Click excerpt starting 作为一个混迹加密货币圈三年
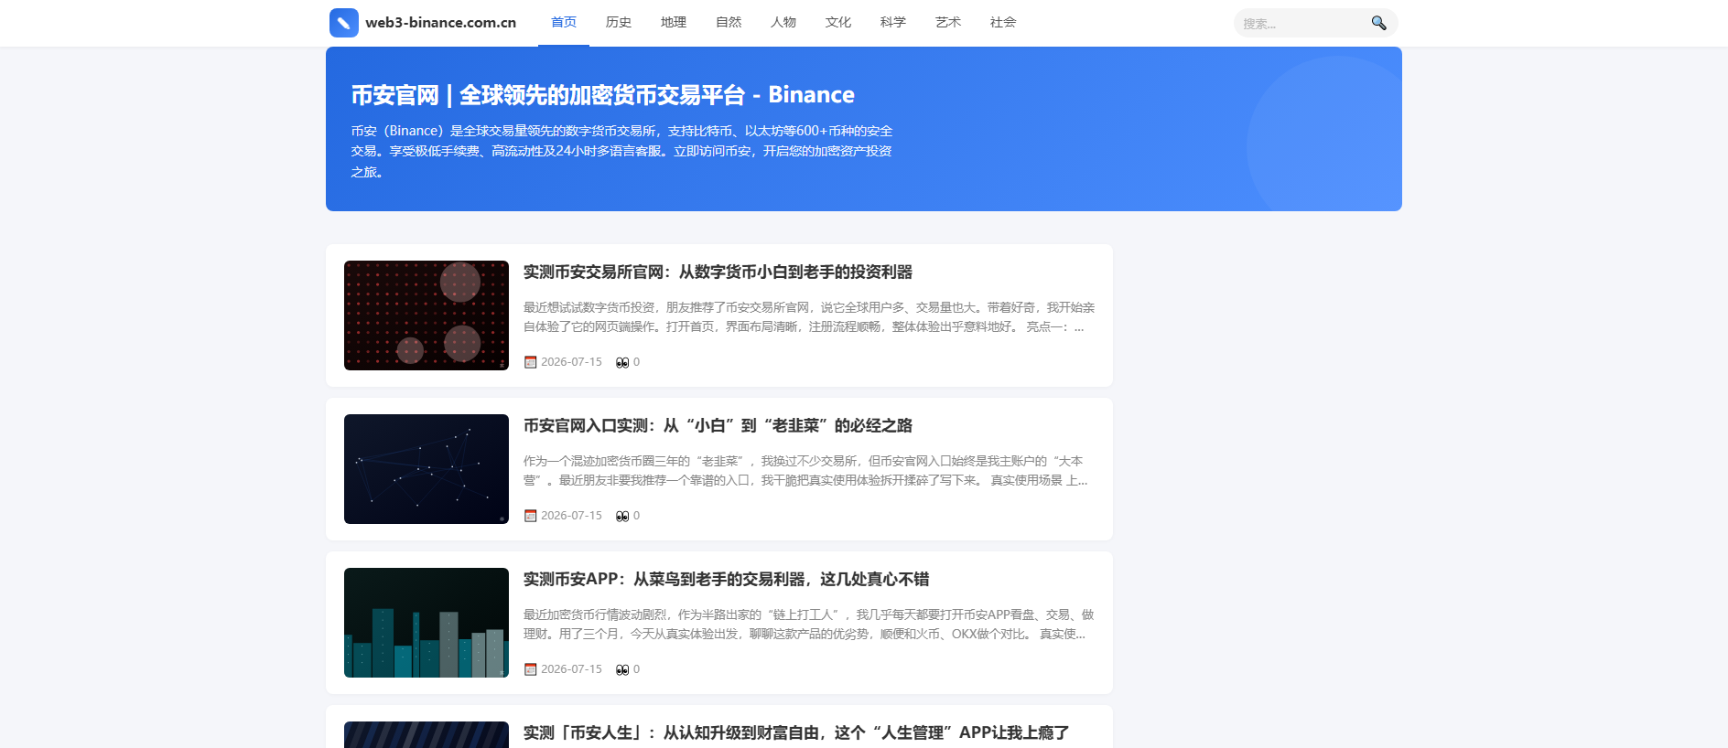 pyautogui.click(x=805, y=471)
